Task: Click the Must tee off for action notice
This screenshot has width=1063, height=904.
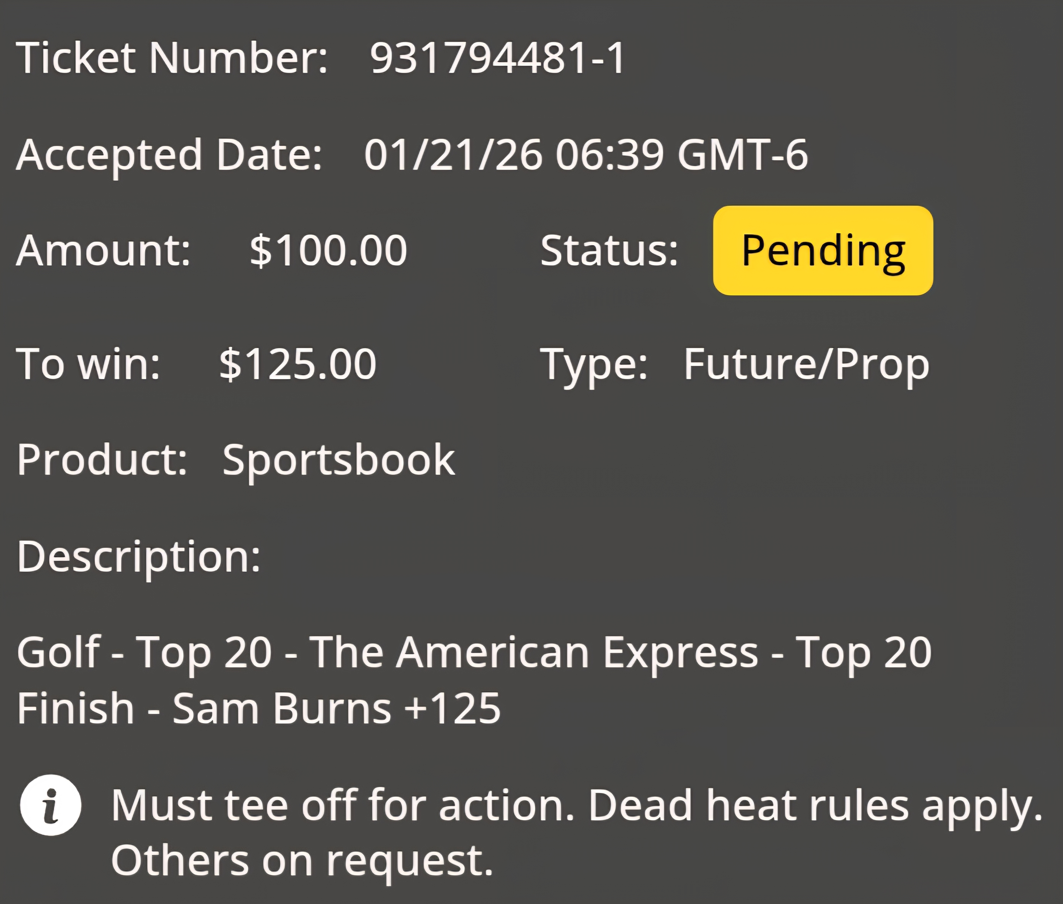Action: coord(343,806)
